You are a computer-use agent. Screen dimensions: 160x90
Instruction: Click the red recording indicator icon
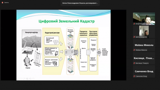click(x=2, y=2)
